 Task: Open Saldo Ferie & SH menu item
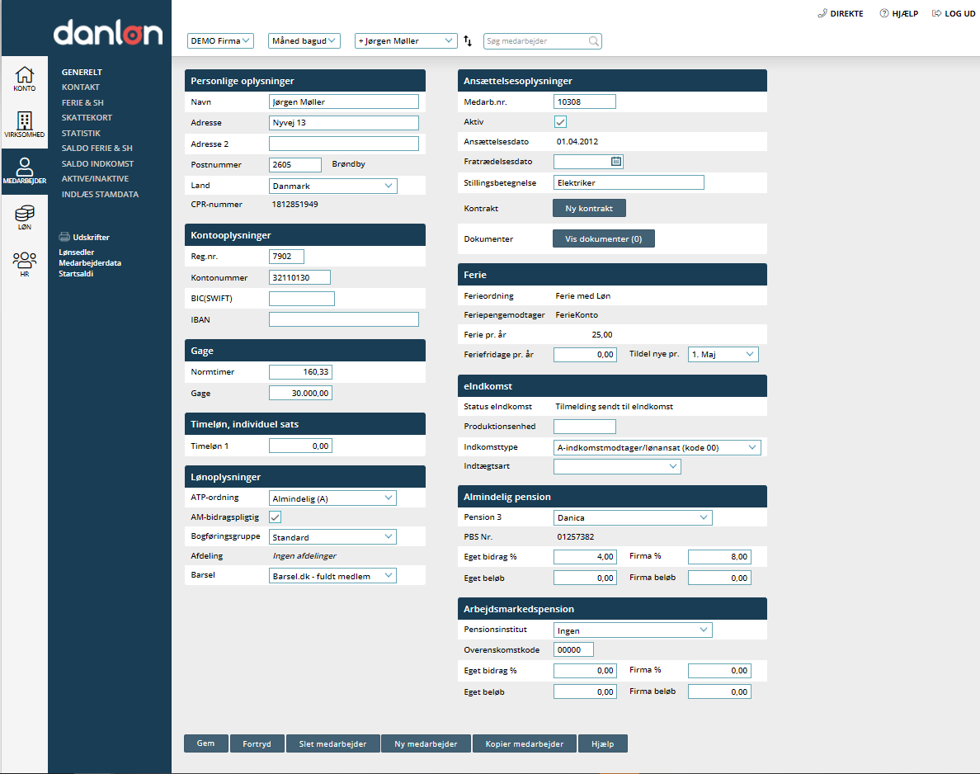[97, 149]
